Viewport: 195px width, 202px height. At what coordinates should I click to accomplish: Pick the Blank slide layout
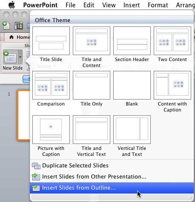132,85
